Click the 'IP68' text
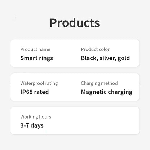The image size is (150, 150). 27,92
